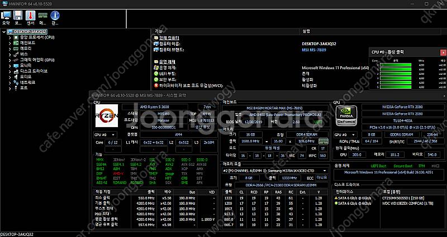This screenshot has width=447, height=237.
Task: Click the green check icon for 보안 부트
Action: (x=156, y=80)
